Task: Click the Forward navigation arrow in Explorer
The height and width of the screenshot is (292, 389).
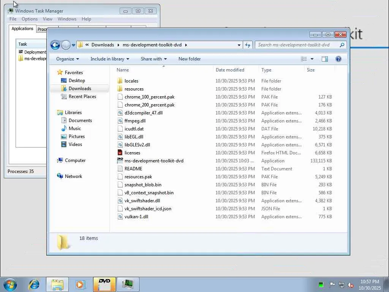Action: [66, 45]
